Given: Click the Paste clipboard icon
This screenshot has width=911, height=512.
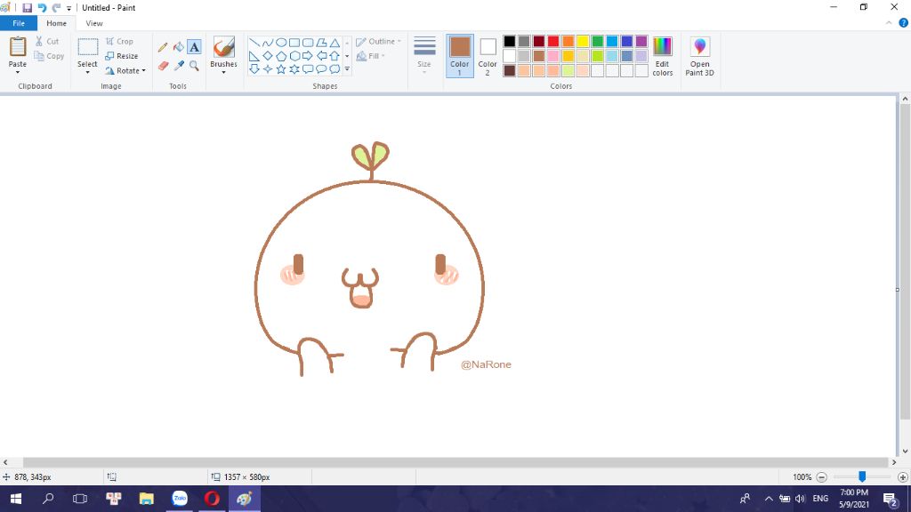Looking at the screenshot, I should click(18, 47).
